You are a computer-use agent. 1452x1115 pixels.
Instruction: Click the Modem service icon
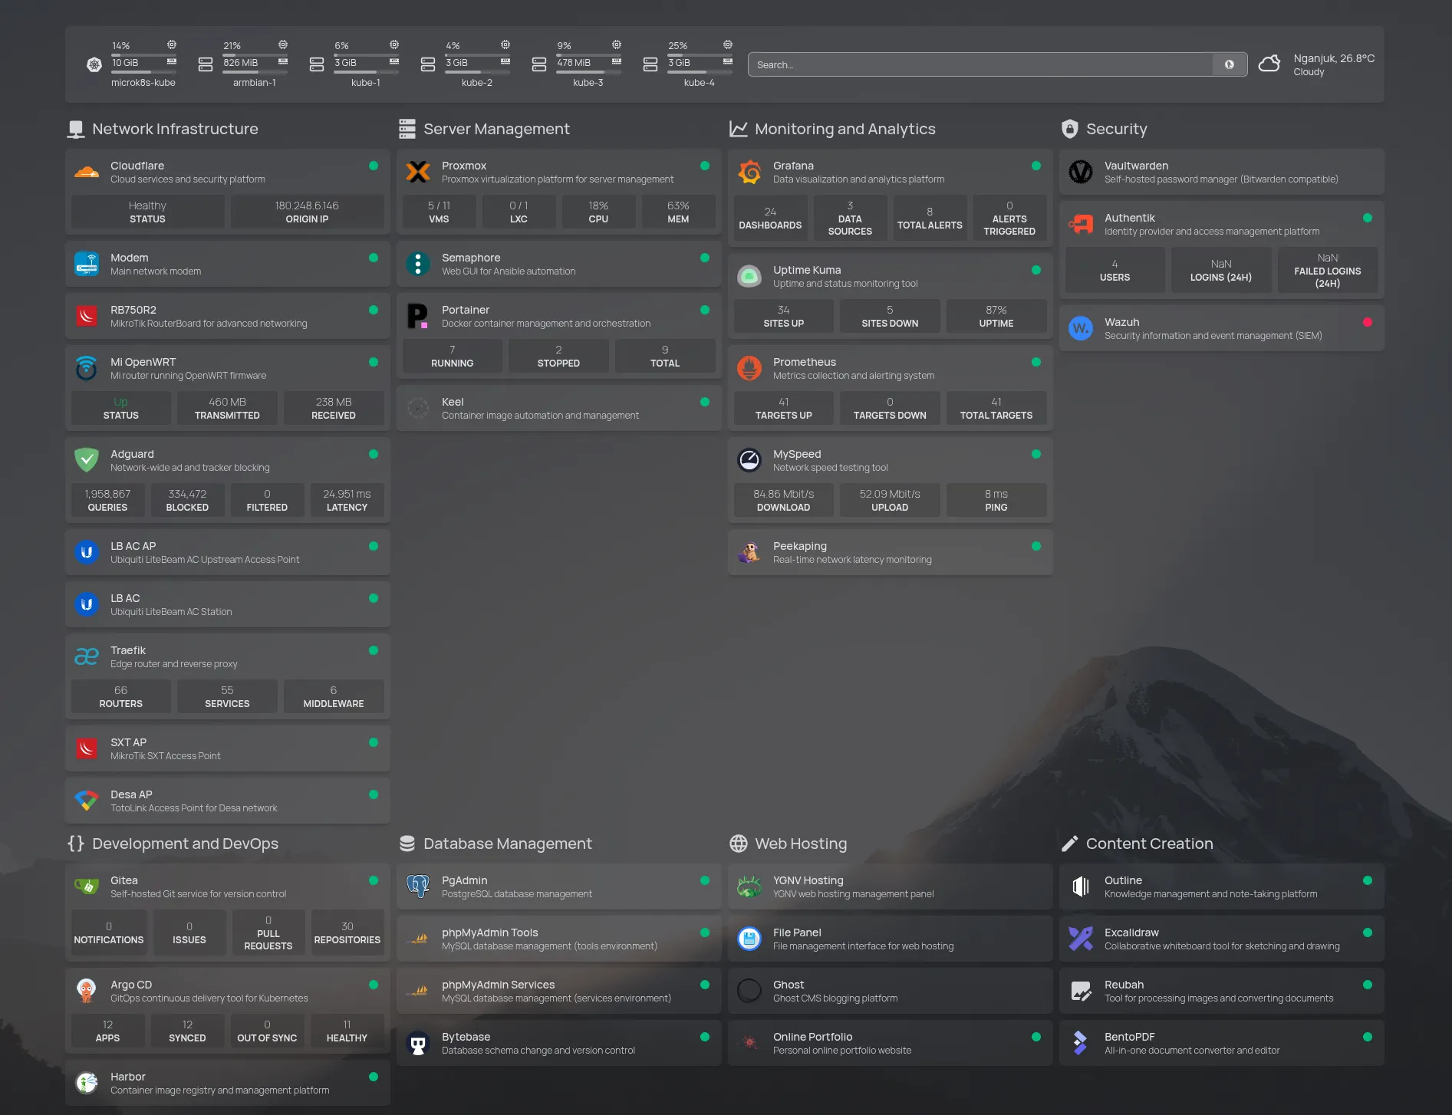click(87, 264)
